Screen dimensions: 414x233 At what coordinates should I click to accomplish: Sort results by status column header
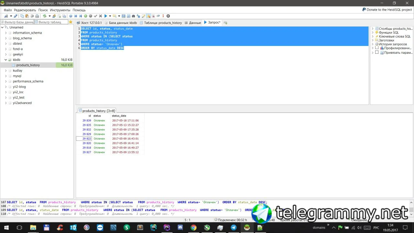101,116
